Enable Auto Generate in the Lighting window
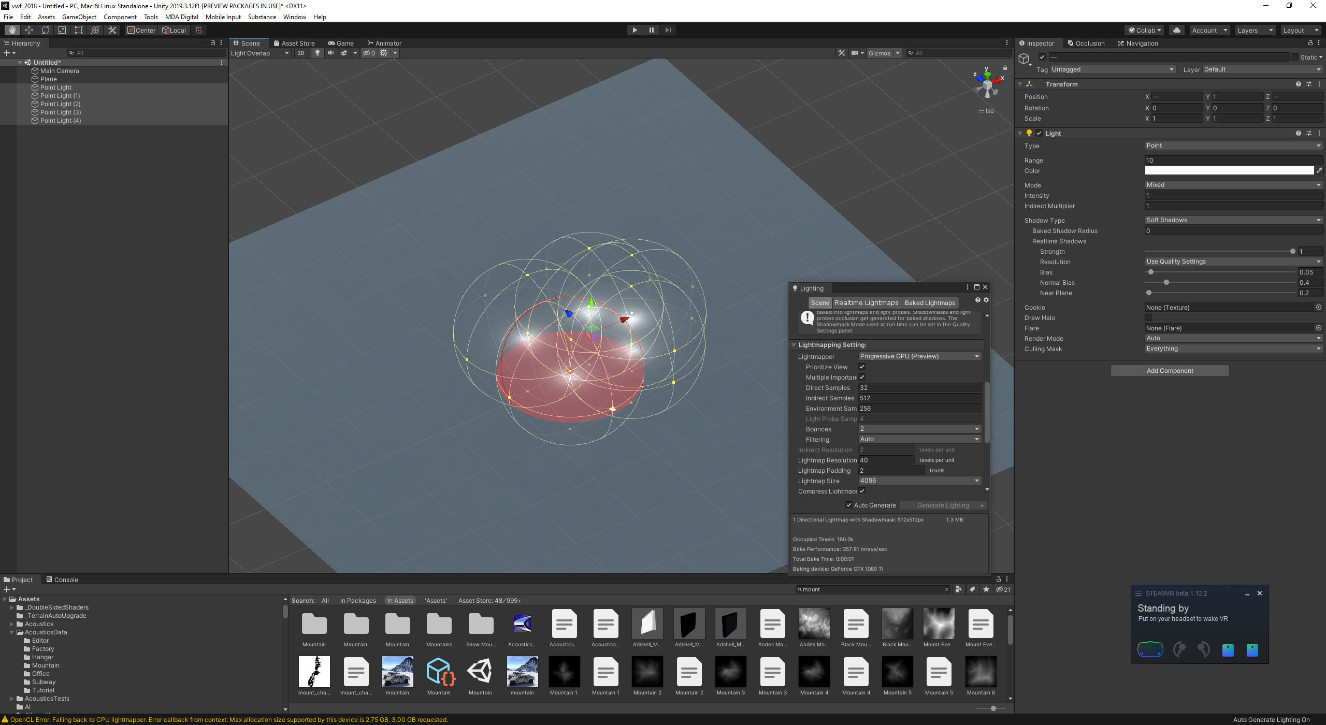Screen dimensions: 1326x725 pyautogui.click(x=849, y=505)
